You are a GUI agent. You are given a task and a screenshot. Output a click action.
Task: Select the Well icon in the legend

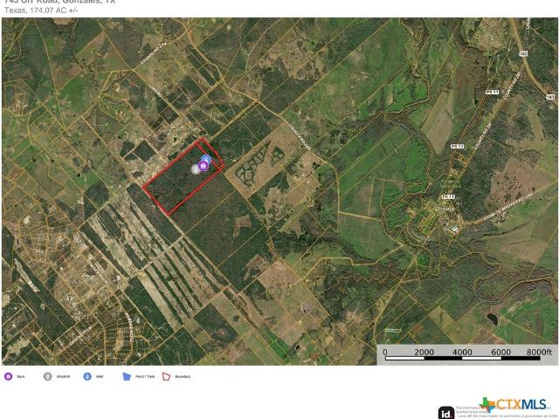coord(87,376)
